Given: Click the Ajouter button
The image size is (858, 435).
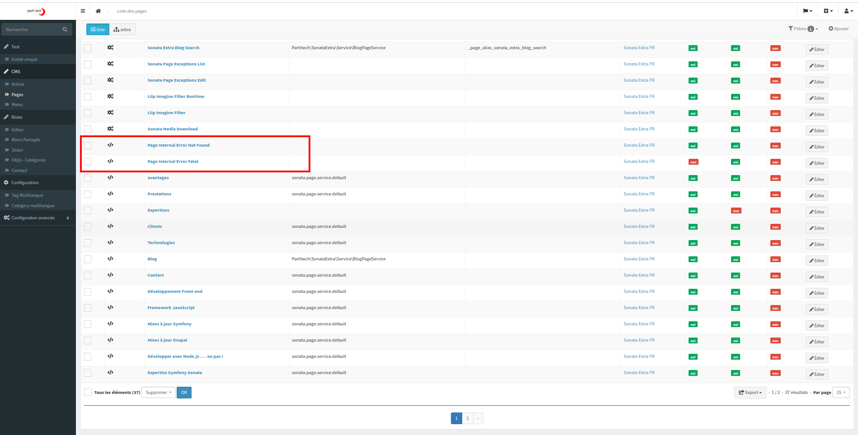Looking at the screenshot, I should tap(839, 28).
